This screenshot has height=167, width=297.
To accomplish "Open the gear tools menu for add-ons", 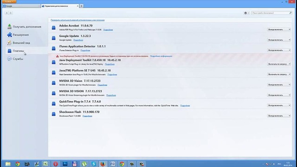I will pos(246,13).
